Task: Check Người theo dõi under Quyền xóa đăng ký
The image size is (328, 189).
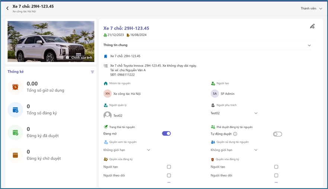Action: (276, 175)
